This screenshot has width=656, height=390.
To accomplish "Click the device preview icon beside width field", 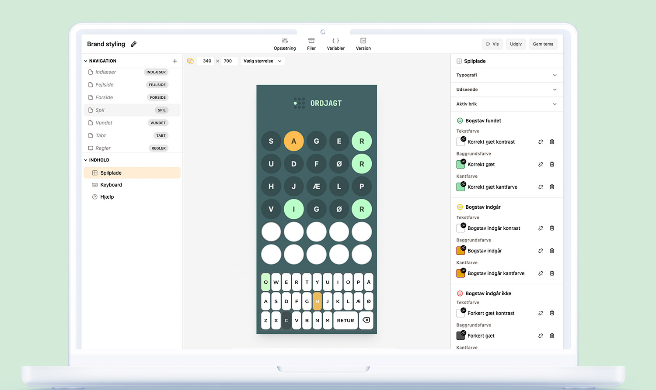I will (190, 61).
